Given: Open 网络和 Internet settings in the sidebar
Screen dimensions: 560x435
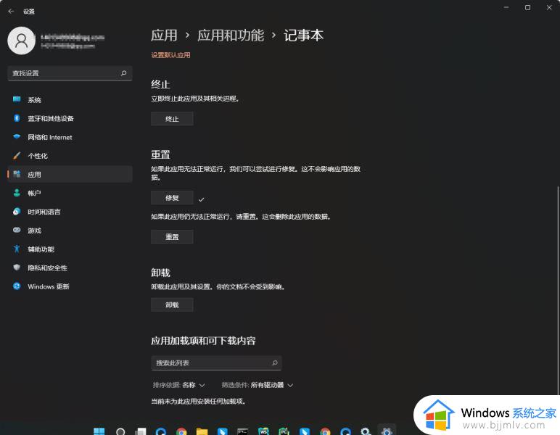Looking at the screenshot, I should tap(70, 137).
